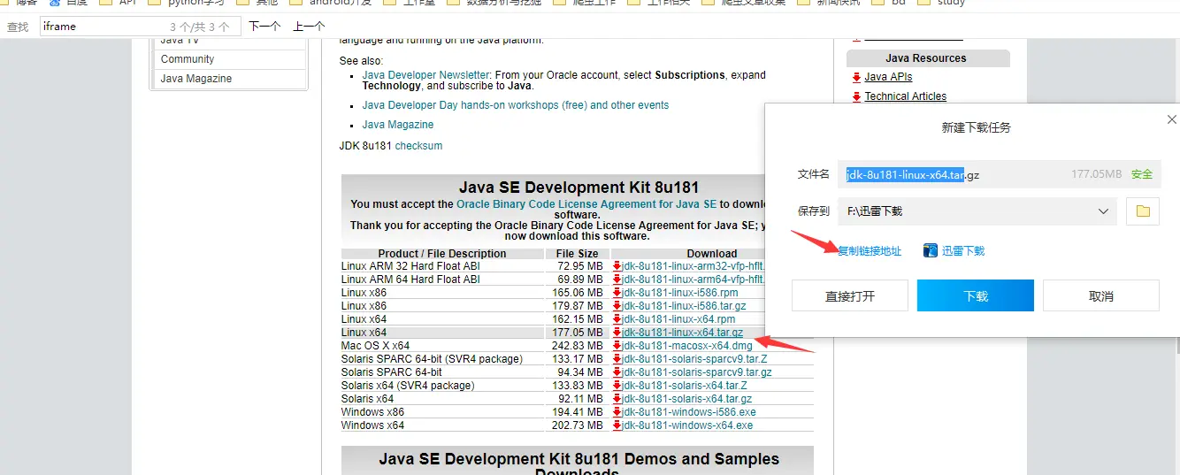Click the Xunlei download icon (迅雷下载)
This screenshot has height=475, width=1180.
coord(931,250)
